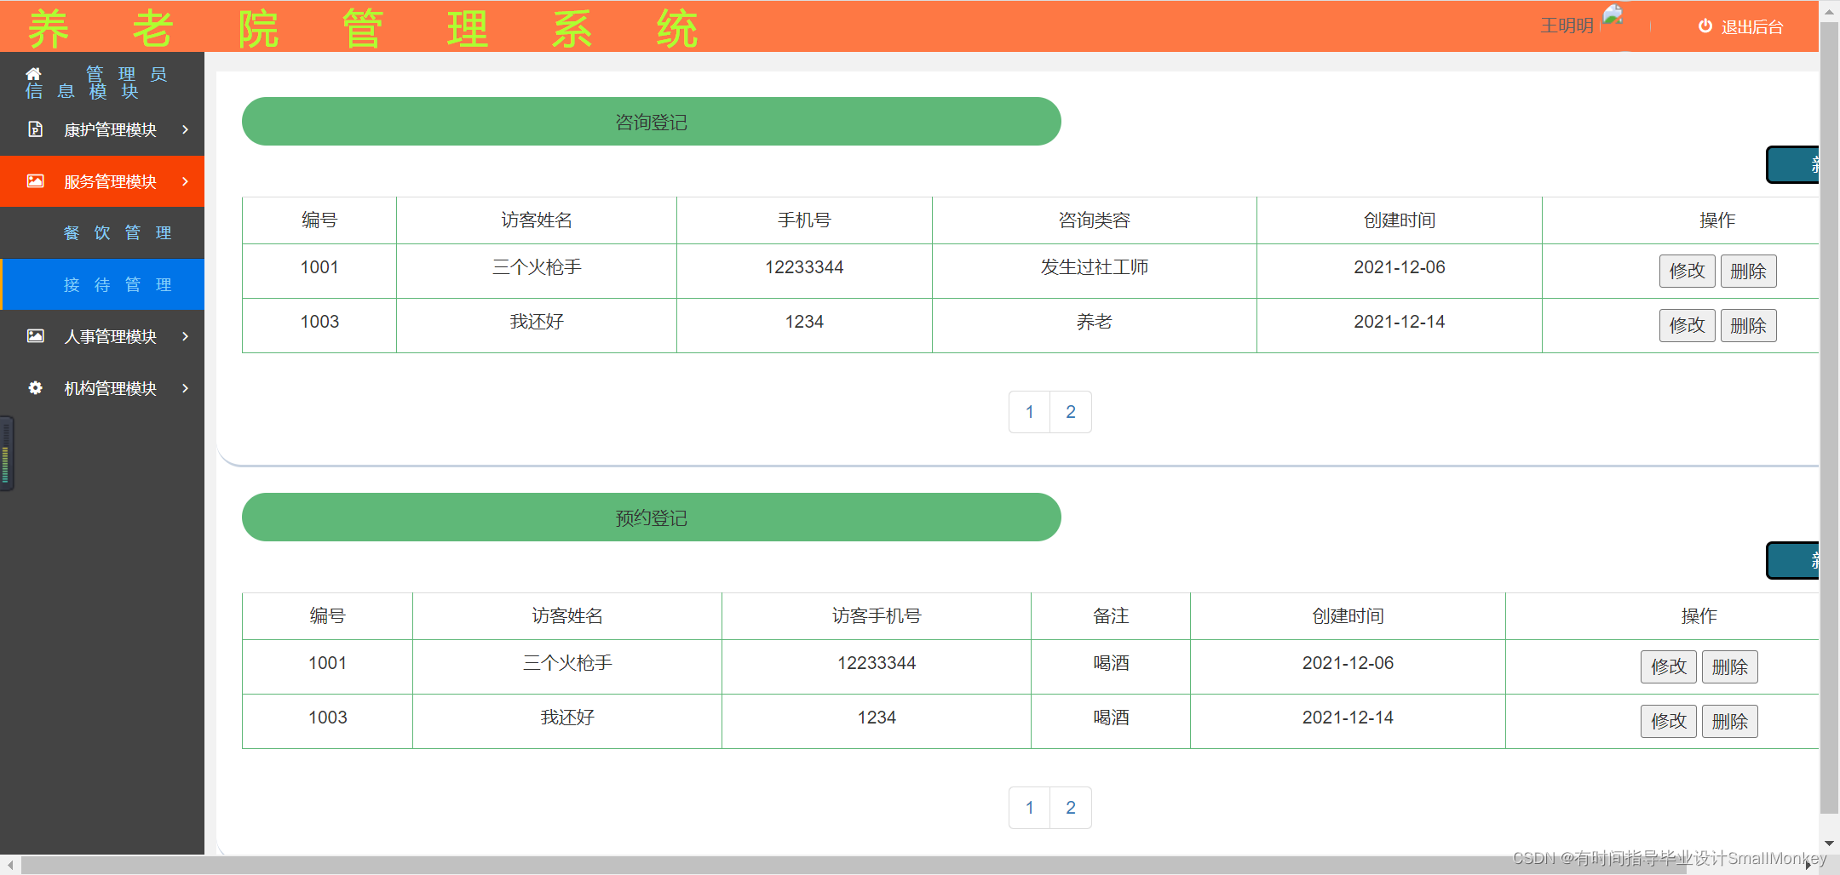Expand 人事管理模块 chevron
This screenshot has height=875, width=1840.
(185, 336)
